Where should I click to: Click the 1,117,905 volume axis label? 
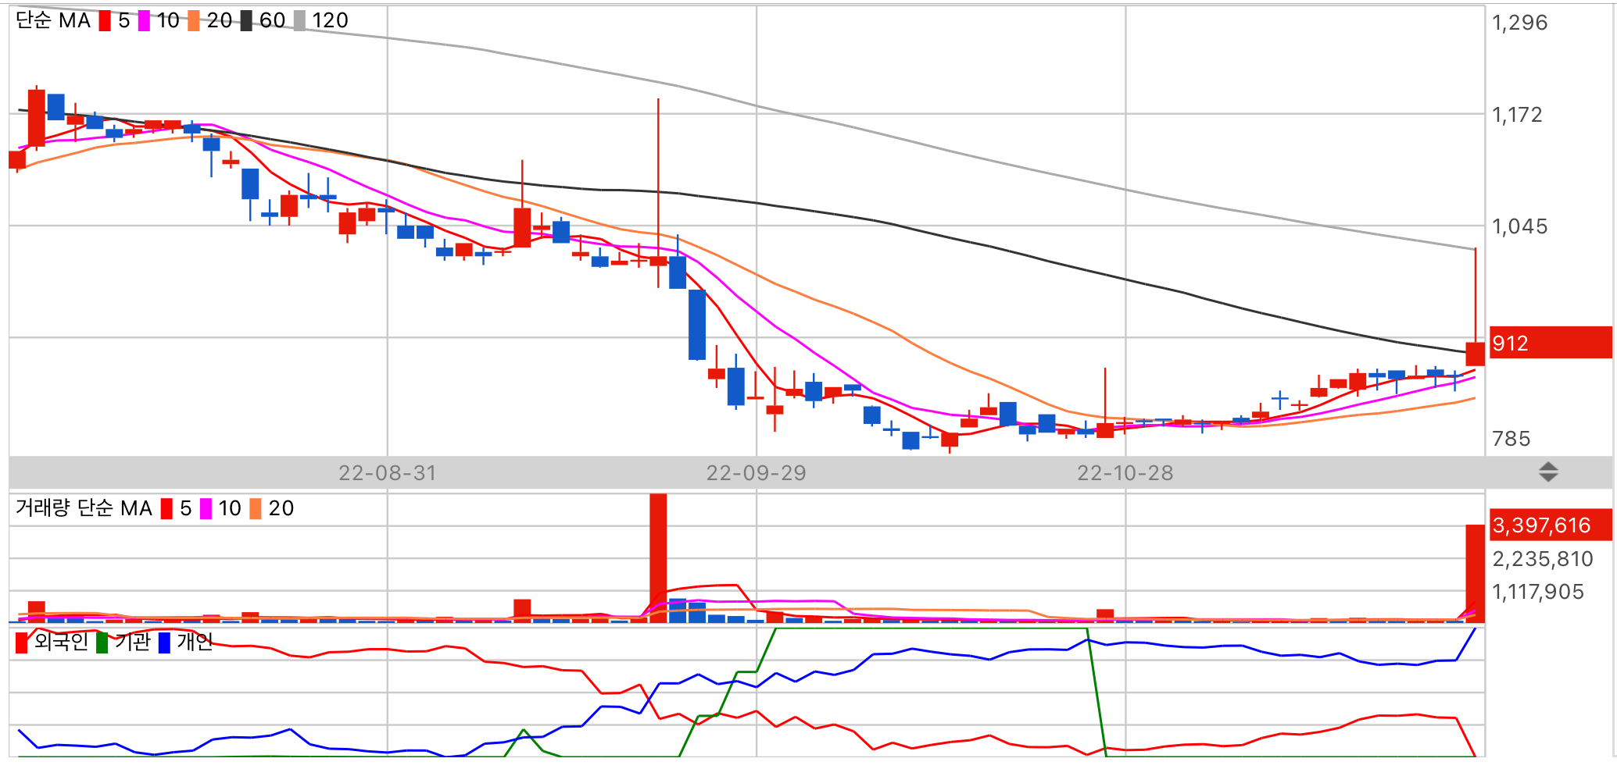(1538, 592)
